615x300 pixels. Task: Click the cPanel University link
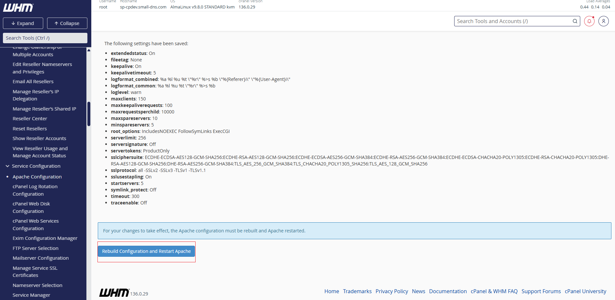(585, 291)
